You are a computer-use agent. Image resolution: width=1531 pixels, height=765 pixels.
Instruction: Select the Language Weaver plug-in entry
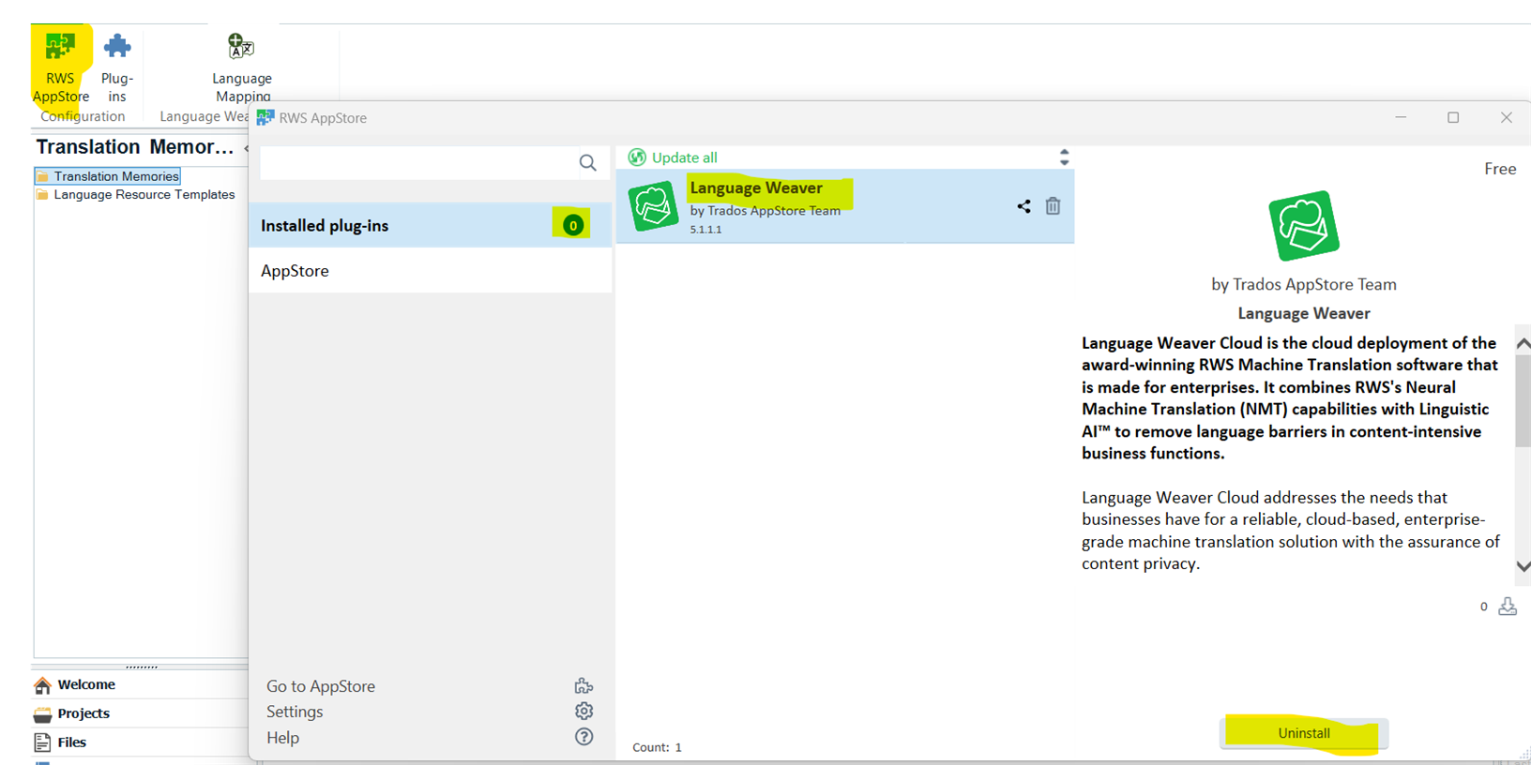pyautogui.click(x=845, y=206)
